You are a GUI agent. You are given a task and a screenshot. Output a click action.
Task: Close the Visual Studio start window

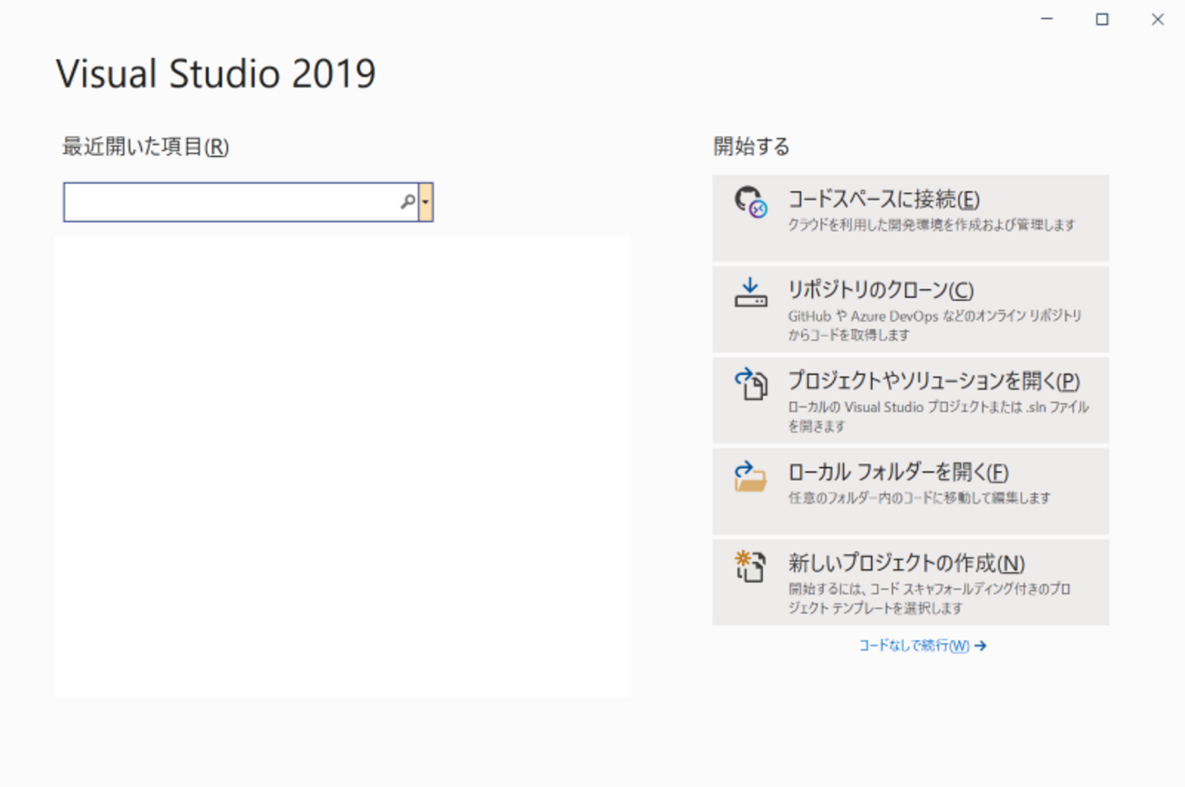(x=1158, y=19)
